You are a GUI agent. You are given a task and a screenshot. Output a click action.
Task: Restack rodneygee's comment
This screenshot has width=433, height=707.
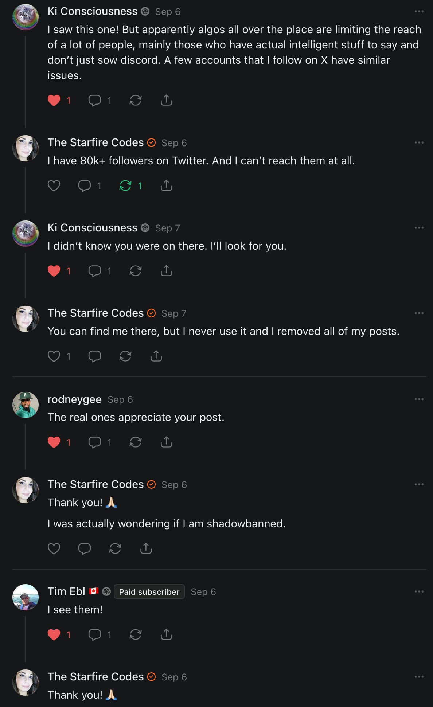136,442
